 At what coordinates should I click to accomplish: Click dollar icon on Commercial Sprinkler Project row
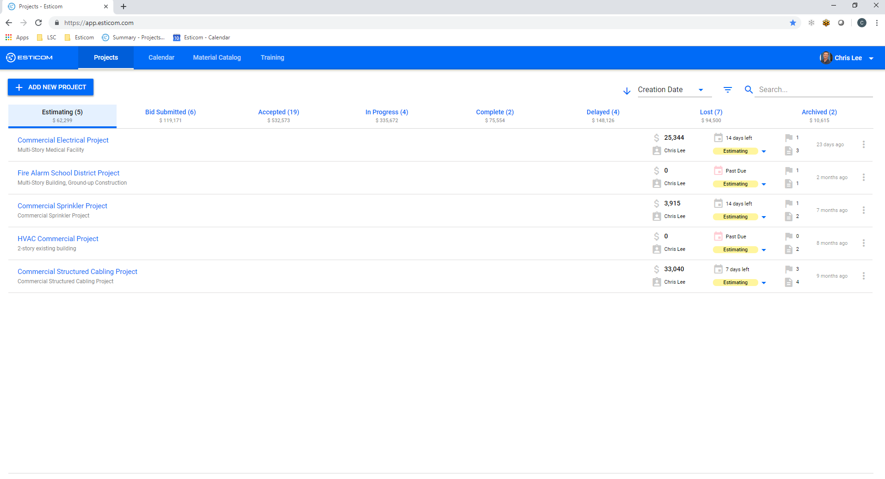[x=656, y=204]
